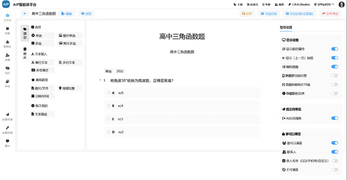Add a 图片多选 question type
The width and height of the screenshot is (347, 180).
pos(70,43)
